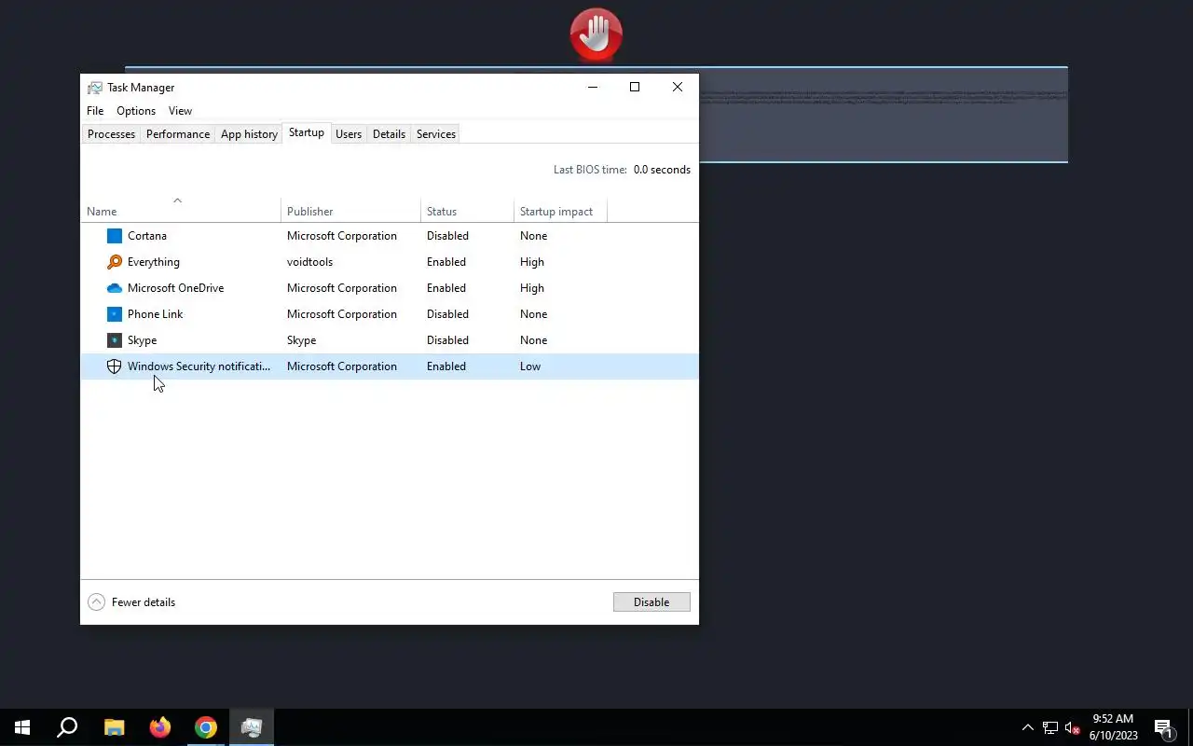
Task: Click the Windows Security shield icon
Action: click(115, 366)
